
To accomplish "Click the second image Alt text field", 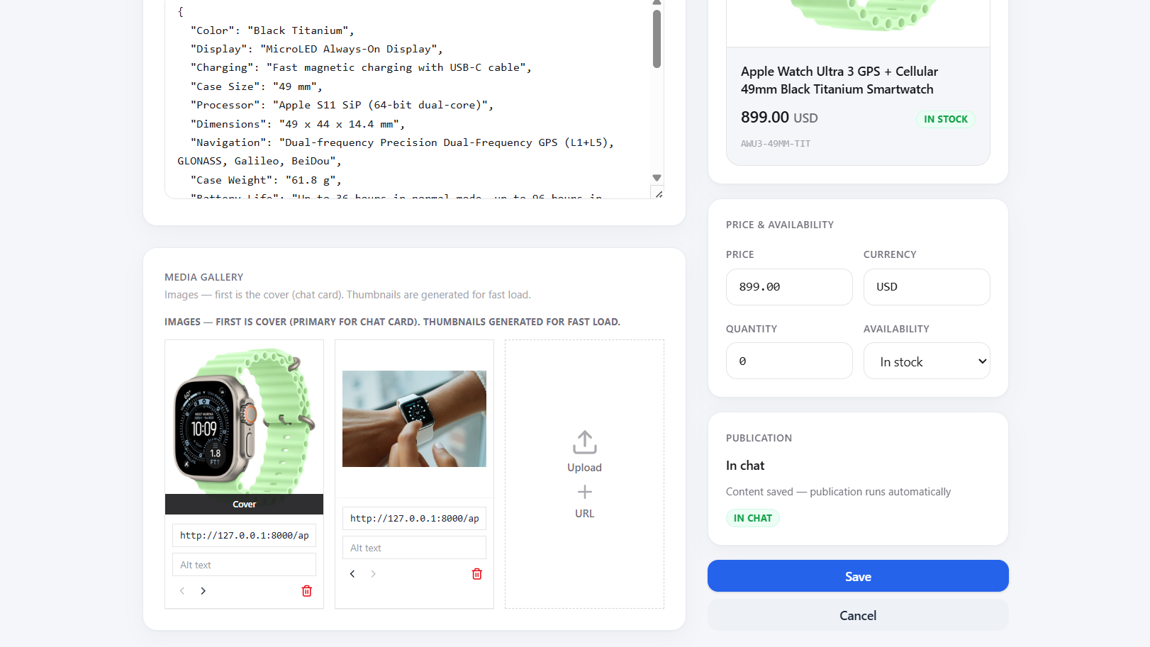I will 414,548.
